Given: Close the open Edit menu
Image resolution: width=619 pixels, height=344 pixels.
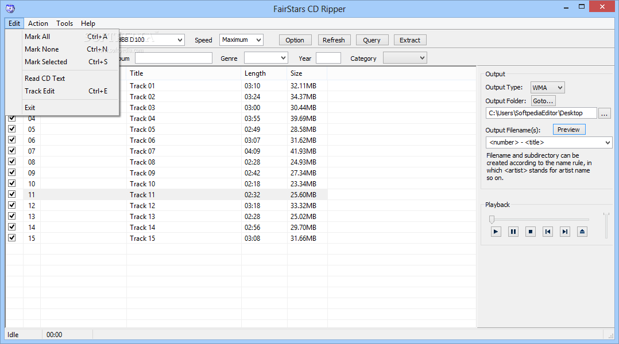Looking at the screenshot, I should 14,24.
